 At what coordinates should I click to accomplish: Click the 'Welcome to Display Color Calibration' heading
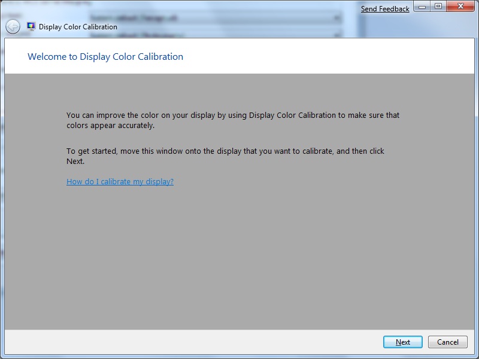point(105,56)
